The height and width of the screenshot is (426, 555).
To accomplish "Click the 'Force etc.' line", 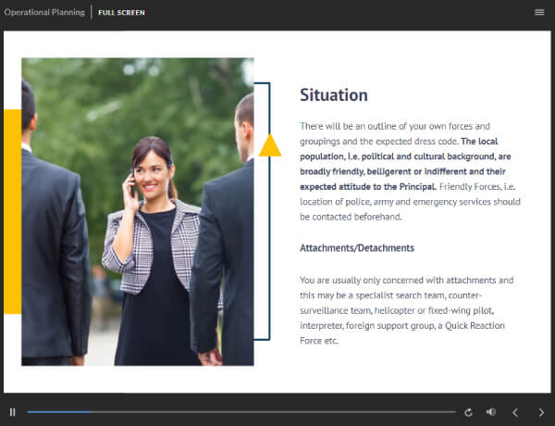I will (x=319, y=341).
